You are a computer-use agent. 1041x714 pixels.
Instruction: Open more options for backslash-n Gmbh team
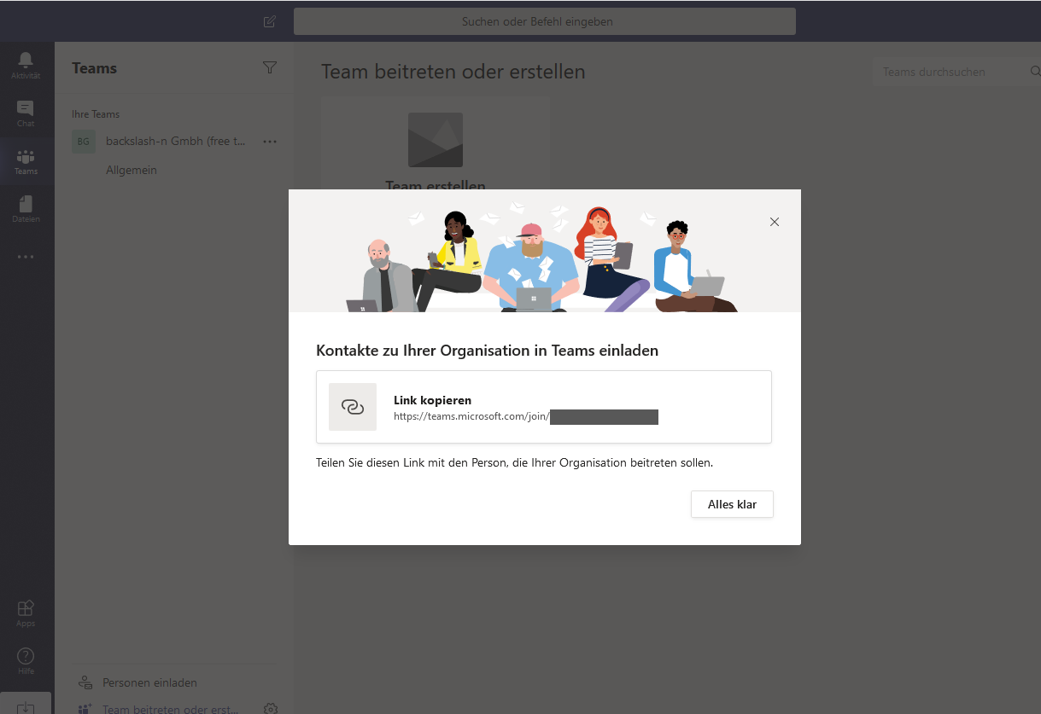coord(270,142)
